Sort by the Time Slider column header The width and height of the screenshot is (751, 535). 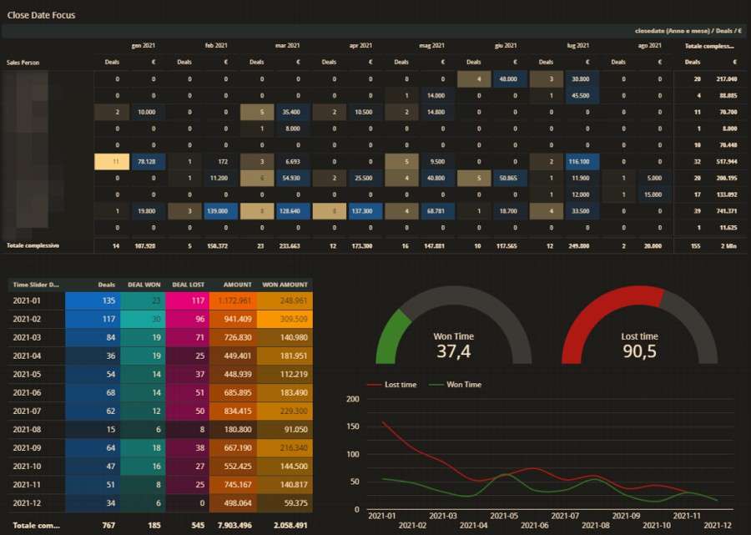coord(33,285)
